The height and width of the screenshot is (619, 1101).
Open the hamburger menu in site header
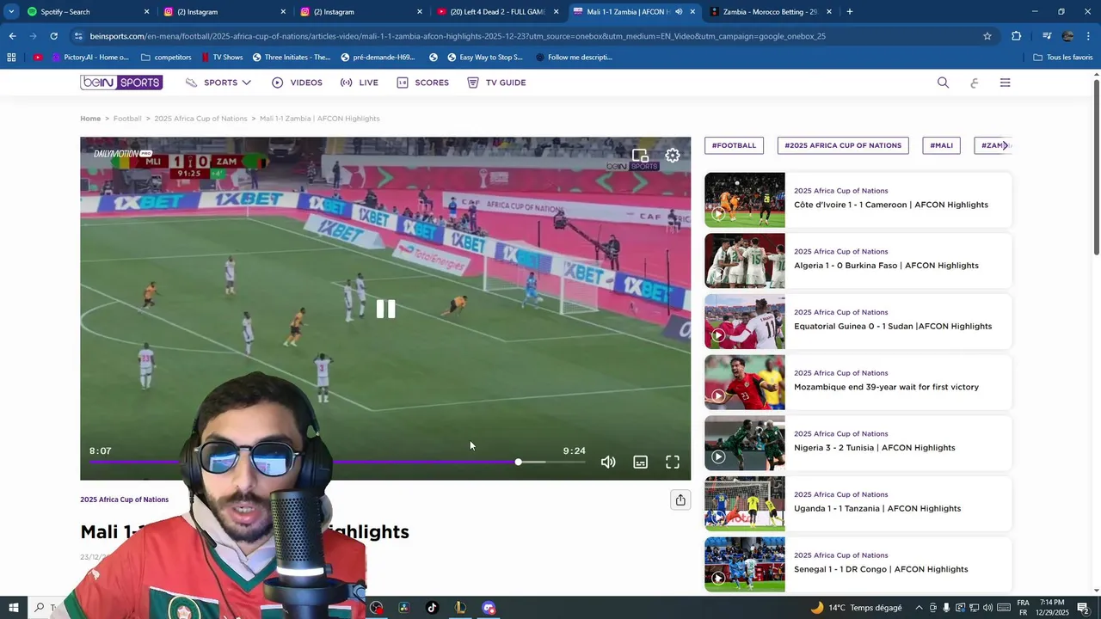(x=1005, y=83)
